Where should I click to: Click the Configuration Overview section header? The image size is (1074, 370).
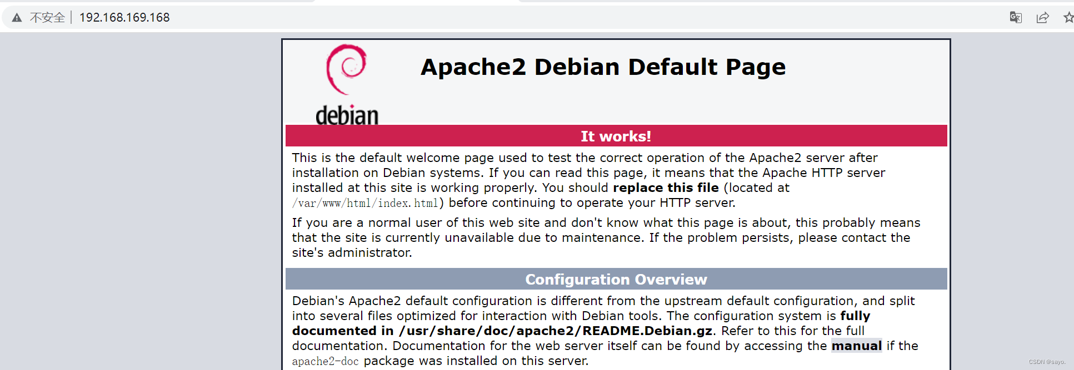click(x=616, y=279)
